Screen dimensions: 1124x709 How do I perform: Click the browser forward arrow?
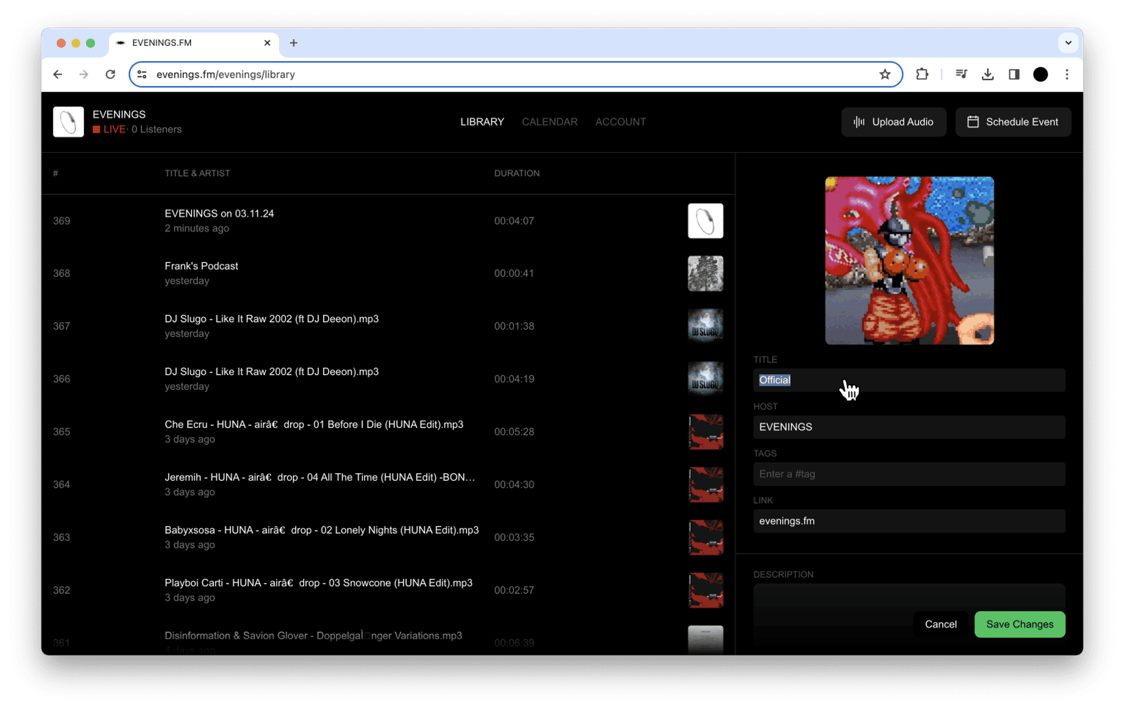84,74
